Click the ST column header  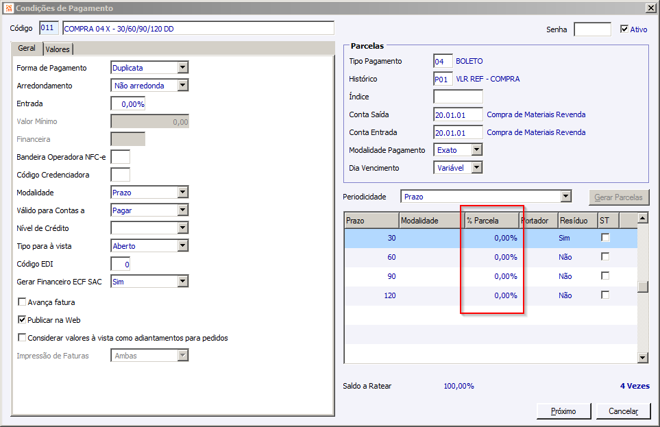pyautogui.click(x=609, y=220)
